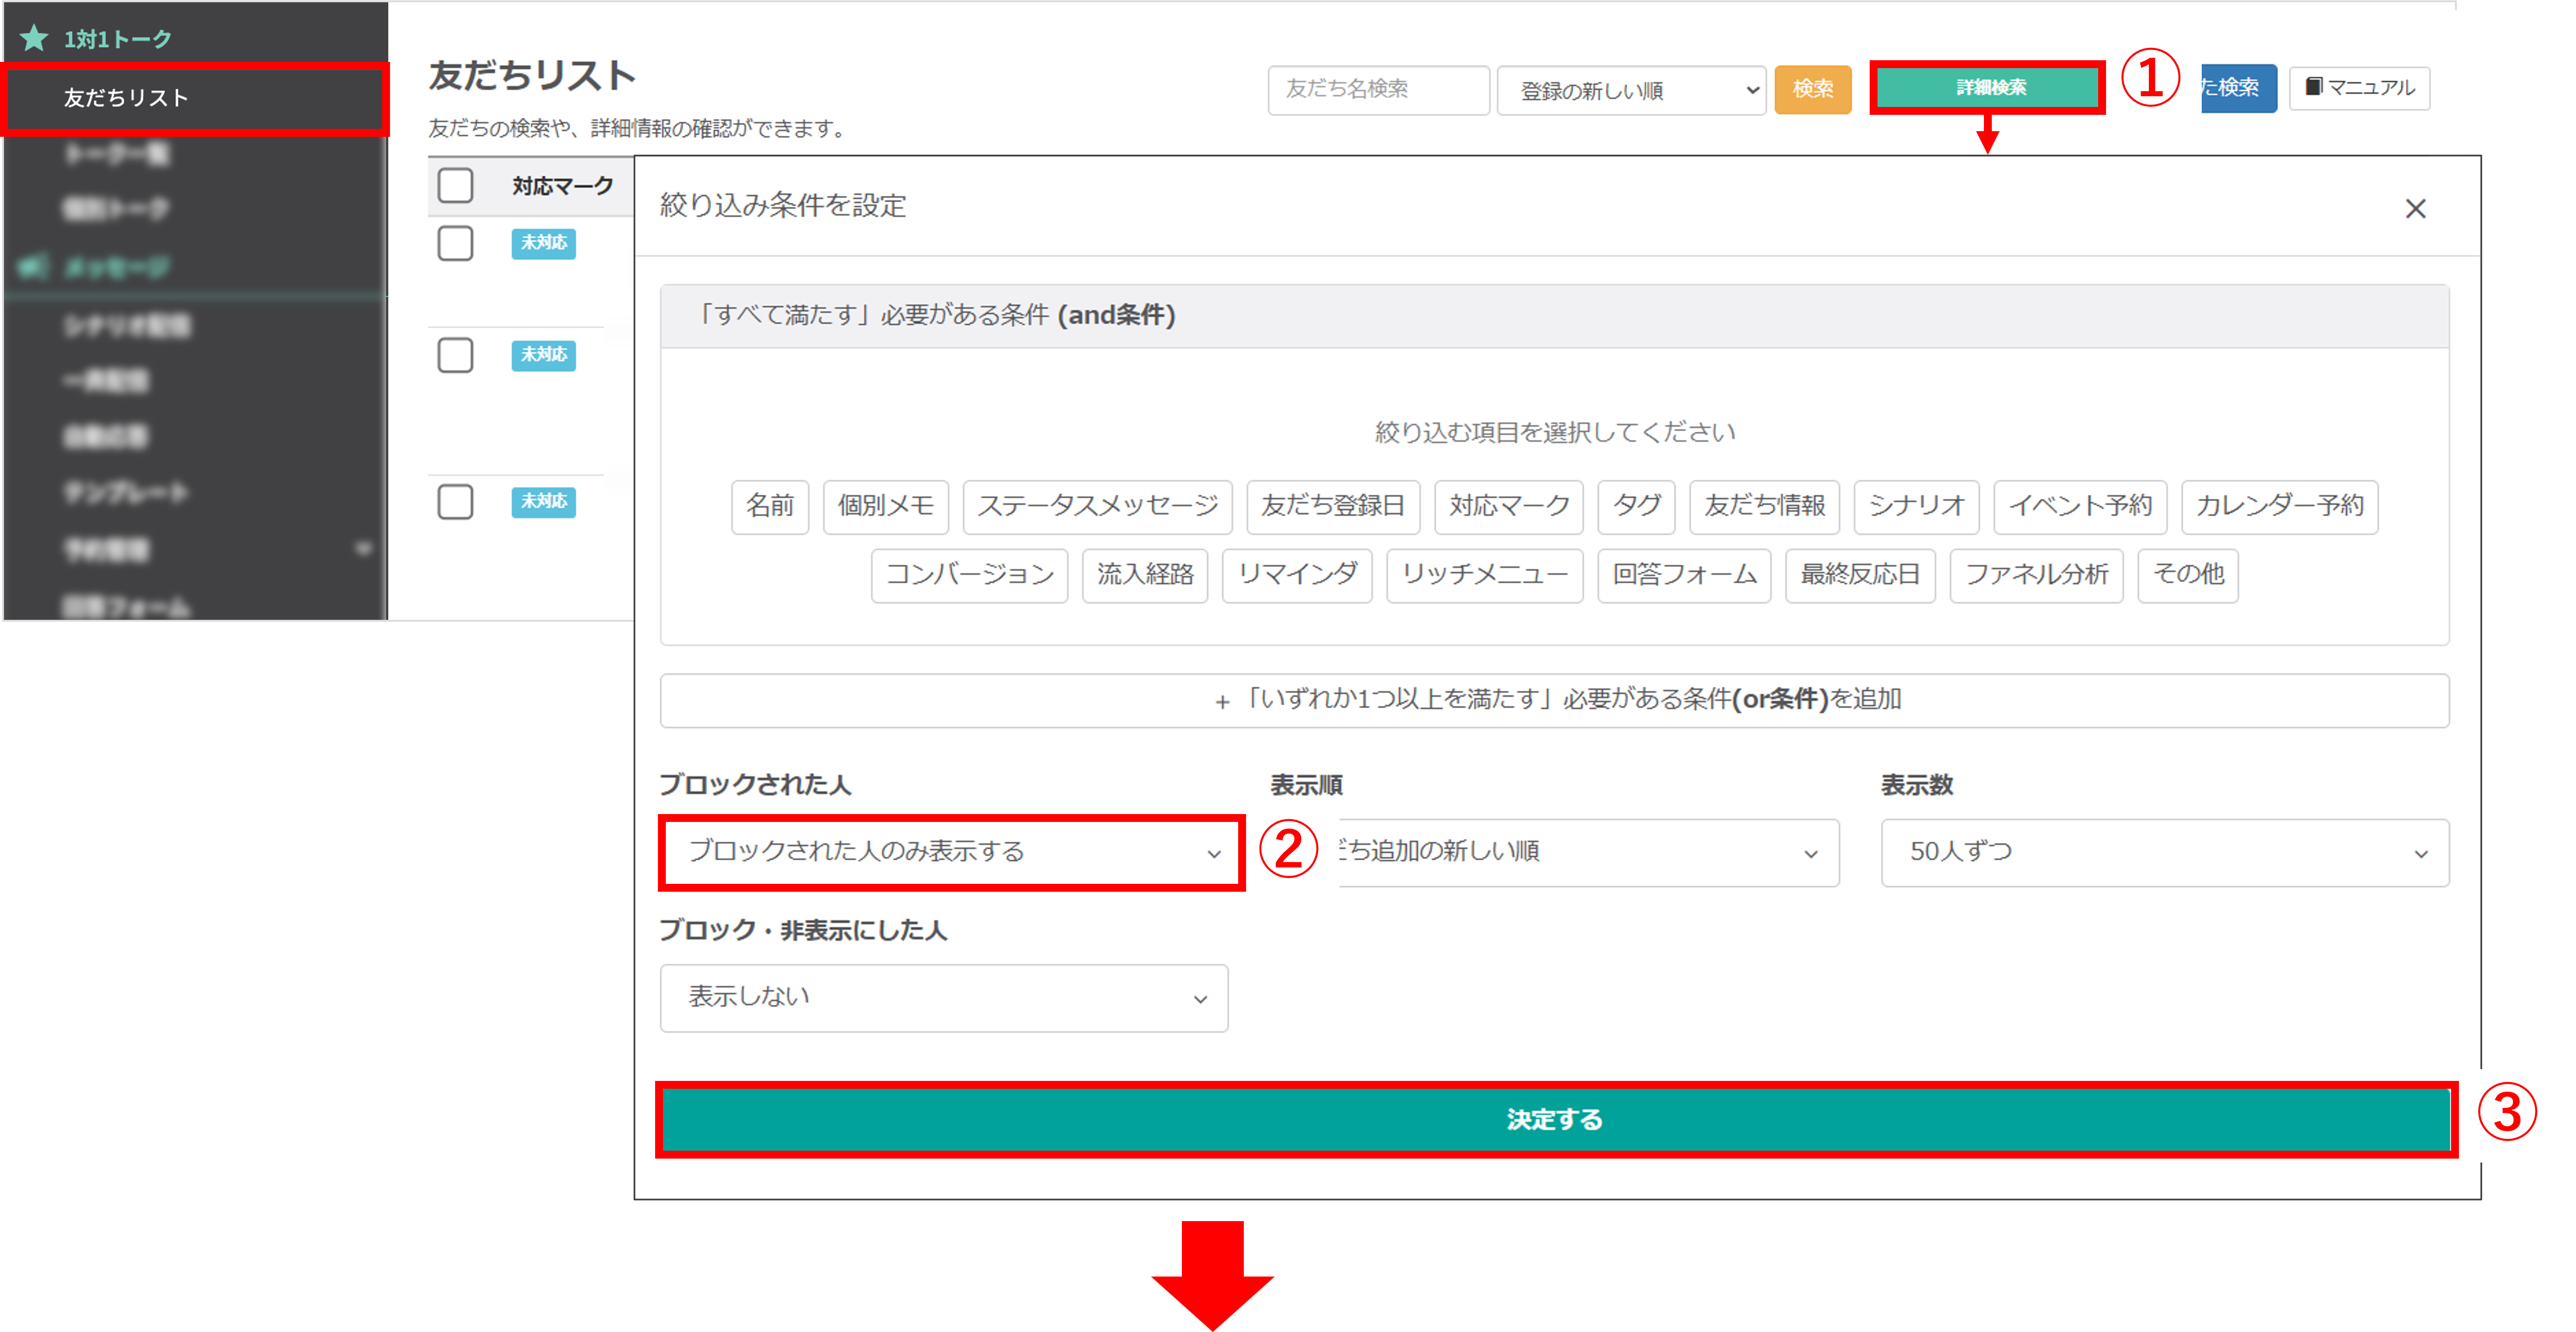
Task: Click the third 未対応 status badge
Action: point(543,502)
